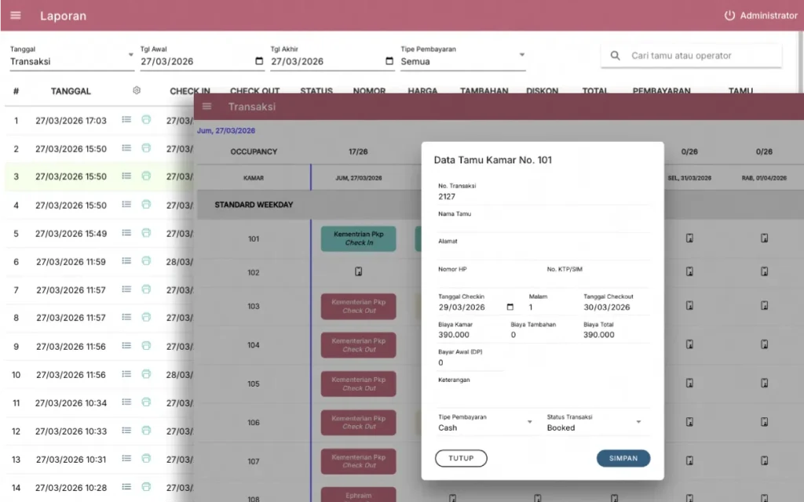
Task: Focus the Nama Tamu input field
Action: coord(544,224)
